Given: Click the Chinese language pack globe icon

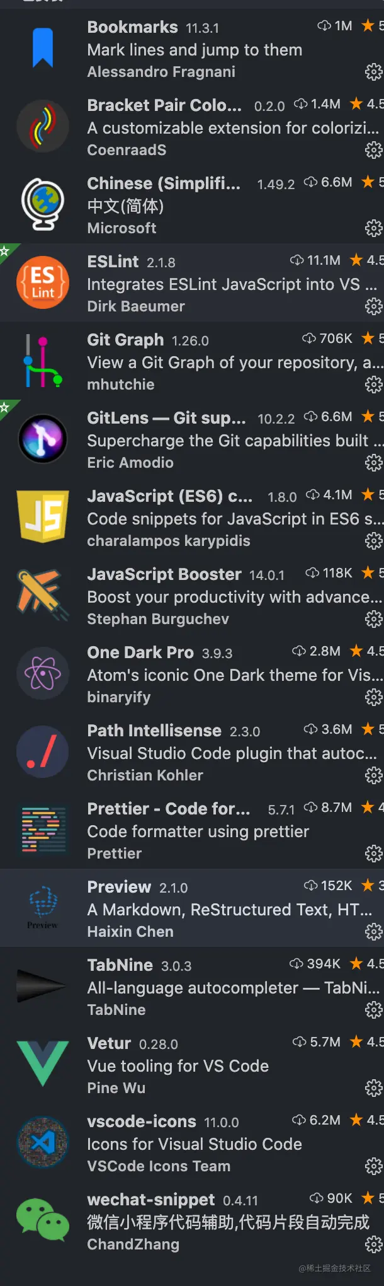Looking at the screenshot, I should 43,204.
